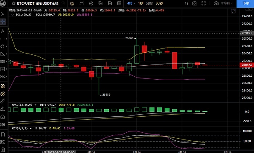Switch to the 30秒 timeframe
This screenshot has width=254, height=153.
pos(159,3)
